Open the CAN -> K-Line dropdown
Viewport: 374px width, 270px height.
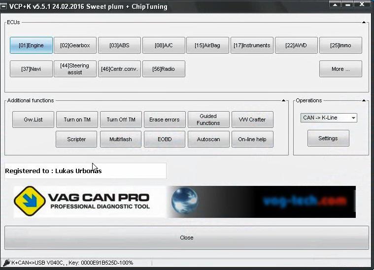pyautogui.click(x=329, y=118)
